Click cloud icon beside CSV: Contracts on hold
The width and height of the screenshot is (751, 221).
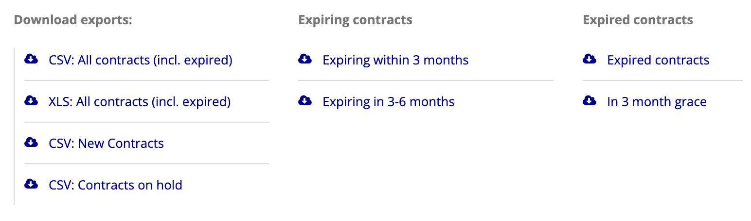[x=31, y=185]
